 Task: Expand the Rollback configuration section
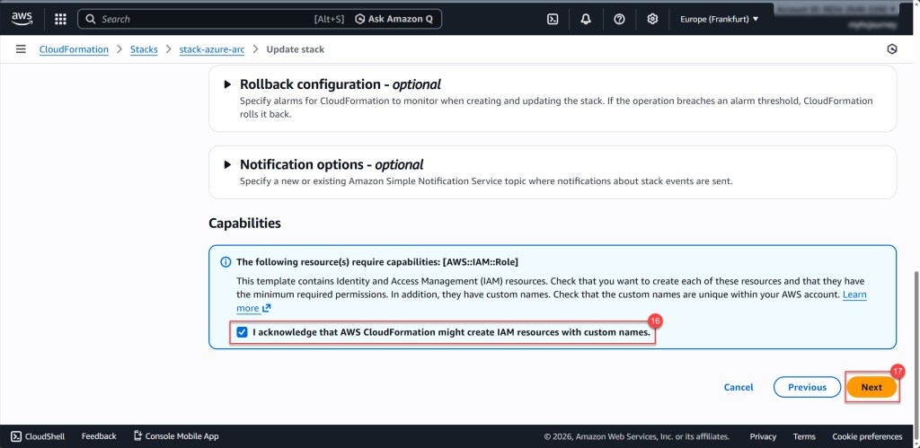coord(226,84)
